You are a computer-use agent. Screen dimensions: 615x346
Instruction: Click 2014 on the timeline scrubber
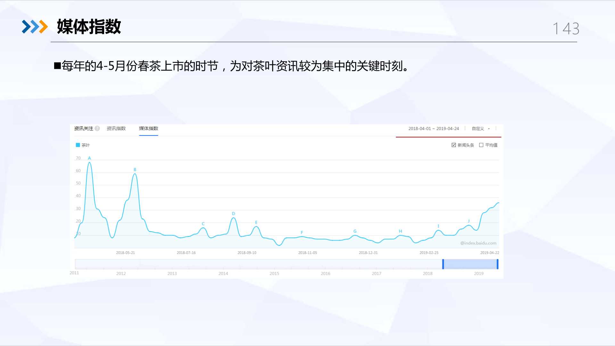(x=223, y=274)
